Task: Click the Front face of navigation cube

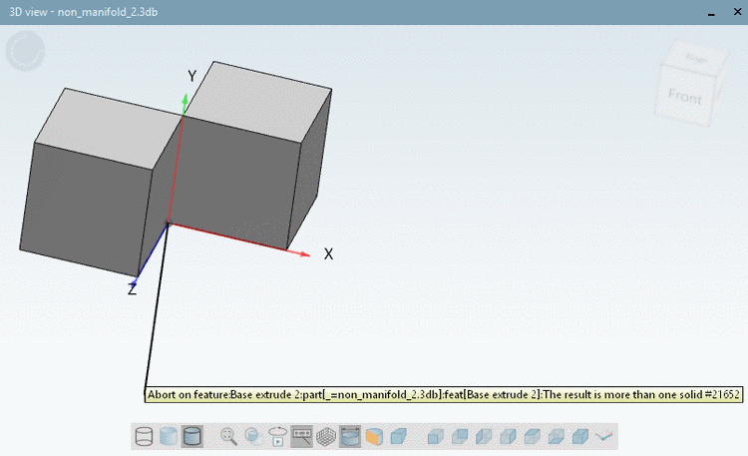Action: [x=685, y=97]
